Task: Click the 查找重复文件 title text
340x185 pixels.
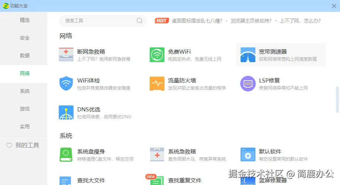Action: pyautogui.click(x=185, y=181)
